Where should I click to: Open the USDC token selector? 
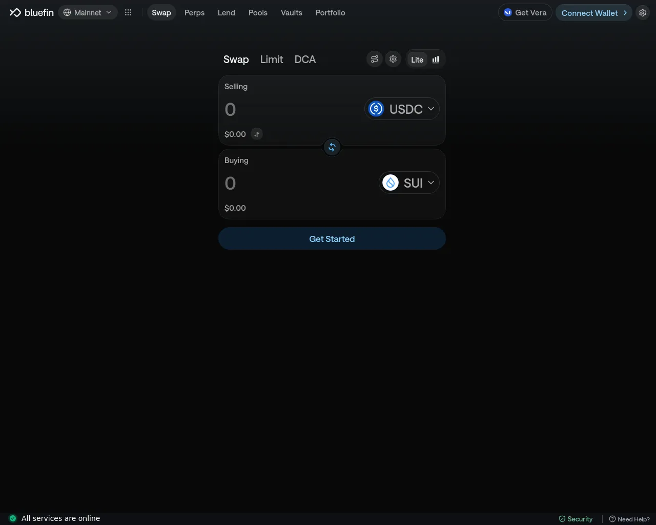click(x=402, y=109)
